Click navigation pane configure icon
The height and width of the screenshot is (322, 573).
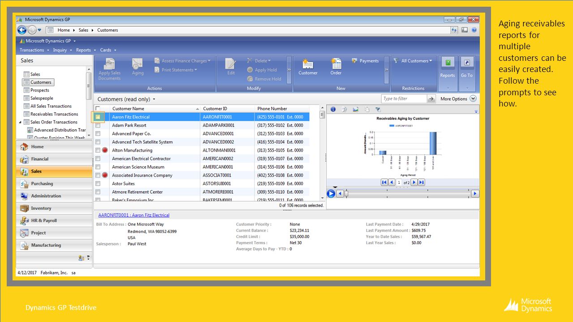coord(82,258)
